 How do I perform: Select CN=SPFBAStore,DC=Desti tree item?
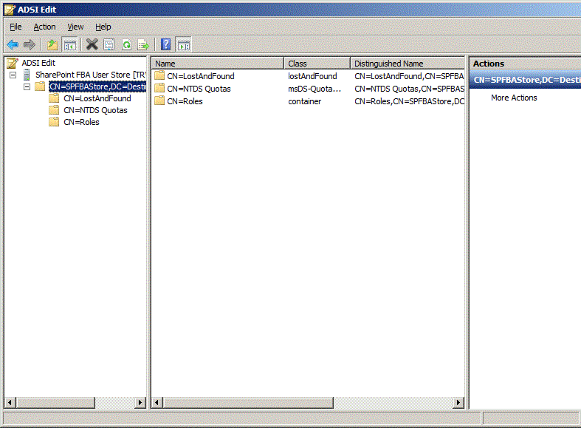pos(97,86)
